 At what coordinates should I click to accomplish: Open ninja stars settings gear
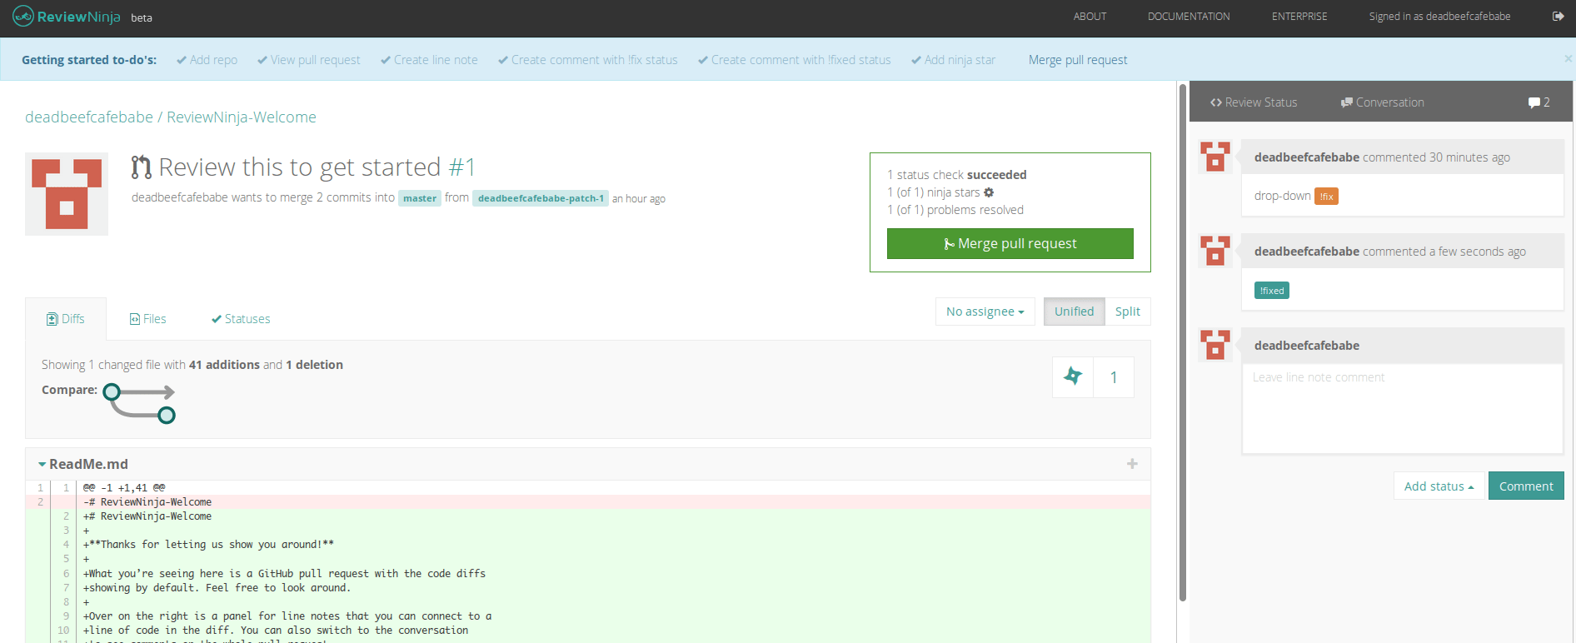[989, 192]
